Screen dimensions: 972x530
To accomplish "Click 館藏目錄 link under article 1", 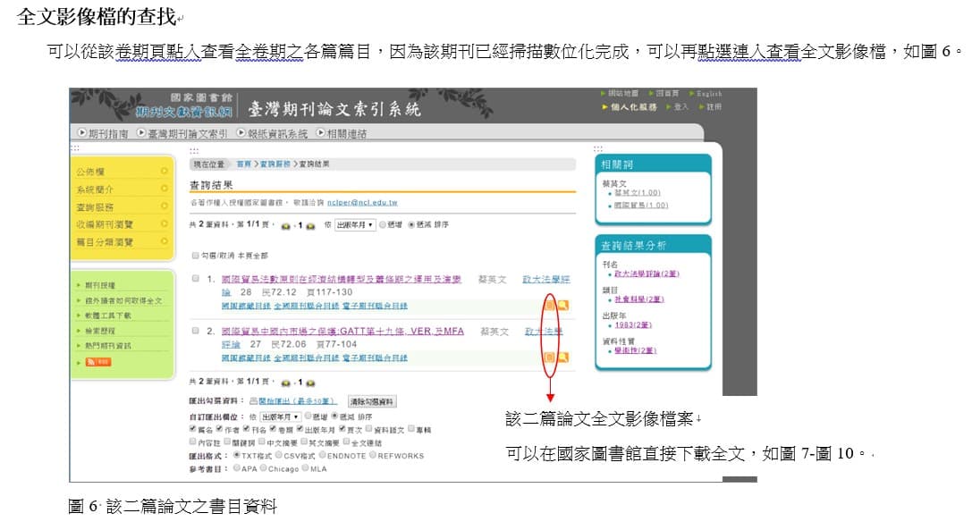I will click(246, 307).
